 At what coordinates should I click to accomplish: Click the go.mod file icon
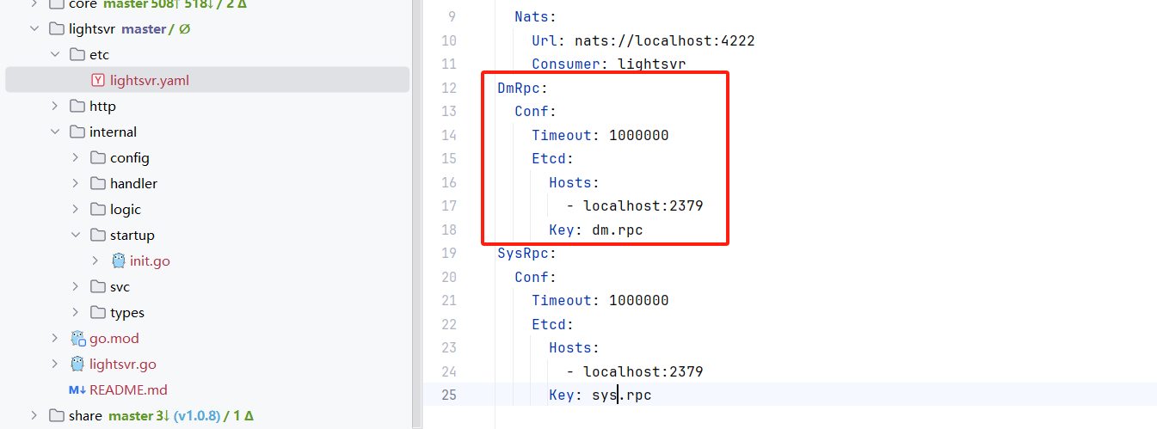78,339
